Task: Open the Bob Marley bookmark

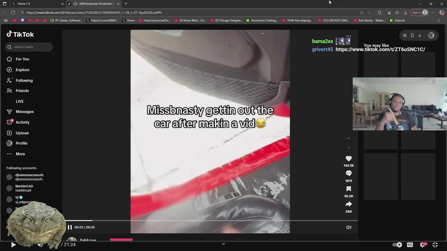Action: [x=369, y=21]
